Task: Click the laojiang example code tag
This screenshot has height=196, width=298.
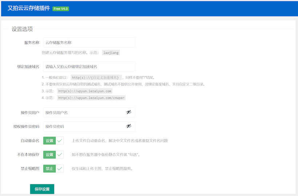Action: [x=111, y=53]
